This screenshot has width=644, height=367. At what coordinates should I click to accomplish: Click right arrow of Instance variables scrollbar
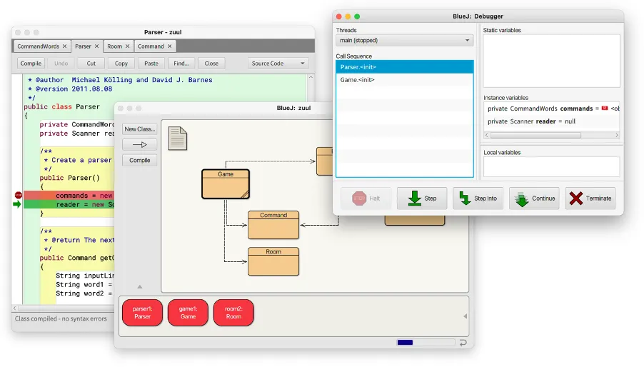(x=616, y=135)
